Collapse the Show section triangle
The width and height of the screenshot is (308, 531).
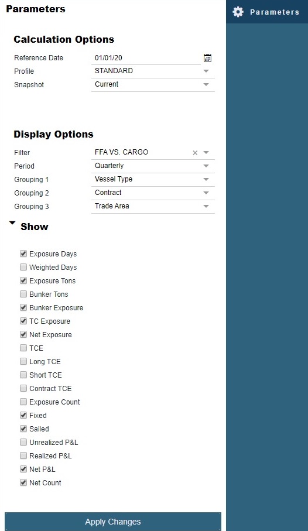pyautogui.click(x=12, y=223)
